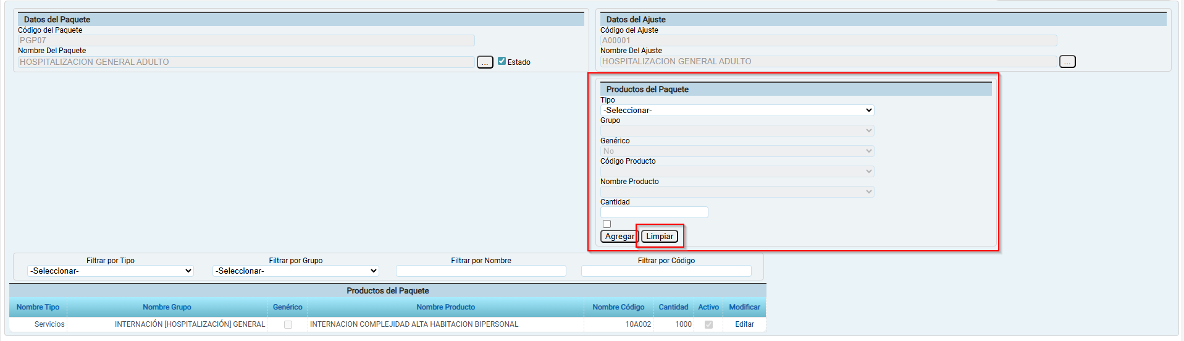Open the Tipo dropdown in Productos del Paquete
Screen dimensions: 1184x341
[x=737, y=111]
